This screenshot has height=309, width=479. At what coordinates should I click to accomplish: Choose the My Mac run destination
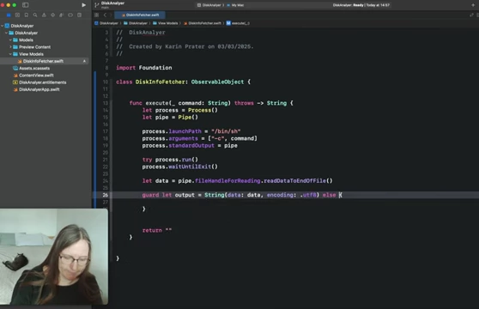(235, 5)
